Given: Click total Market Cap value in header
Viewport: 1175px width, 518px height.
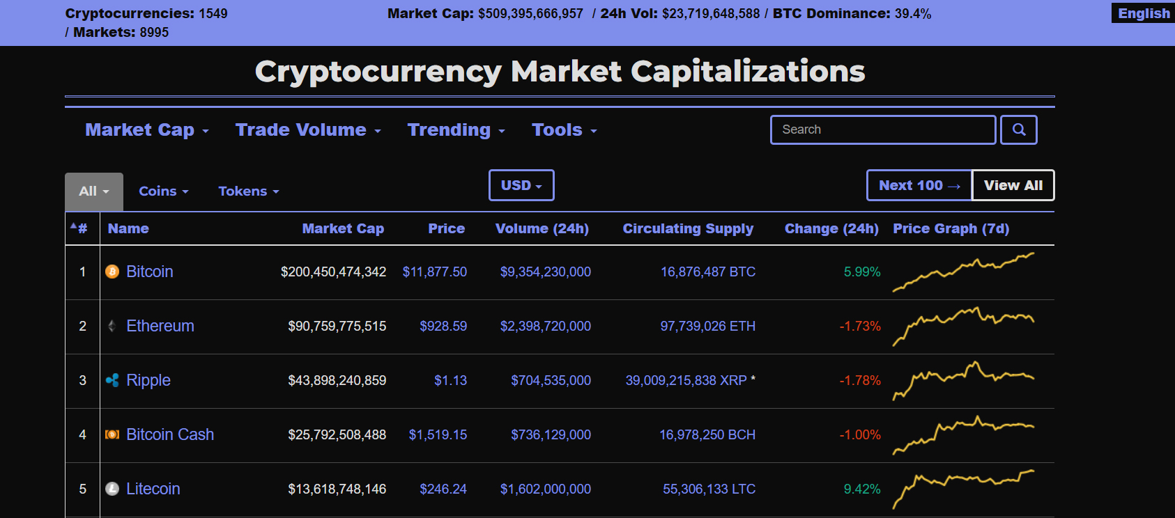Looking at the screenshot, I should 530,13.
